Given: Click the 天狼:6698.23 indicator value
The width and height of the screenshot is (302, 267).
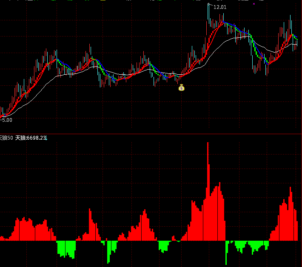Looking at the screenshot, I should [31, 138].
